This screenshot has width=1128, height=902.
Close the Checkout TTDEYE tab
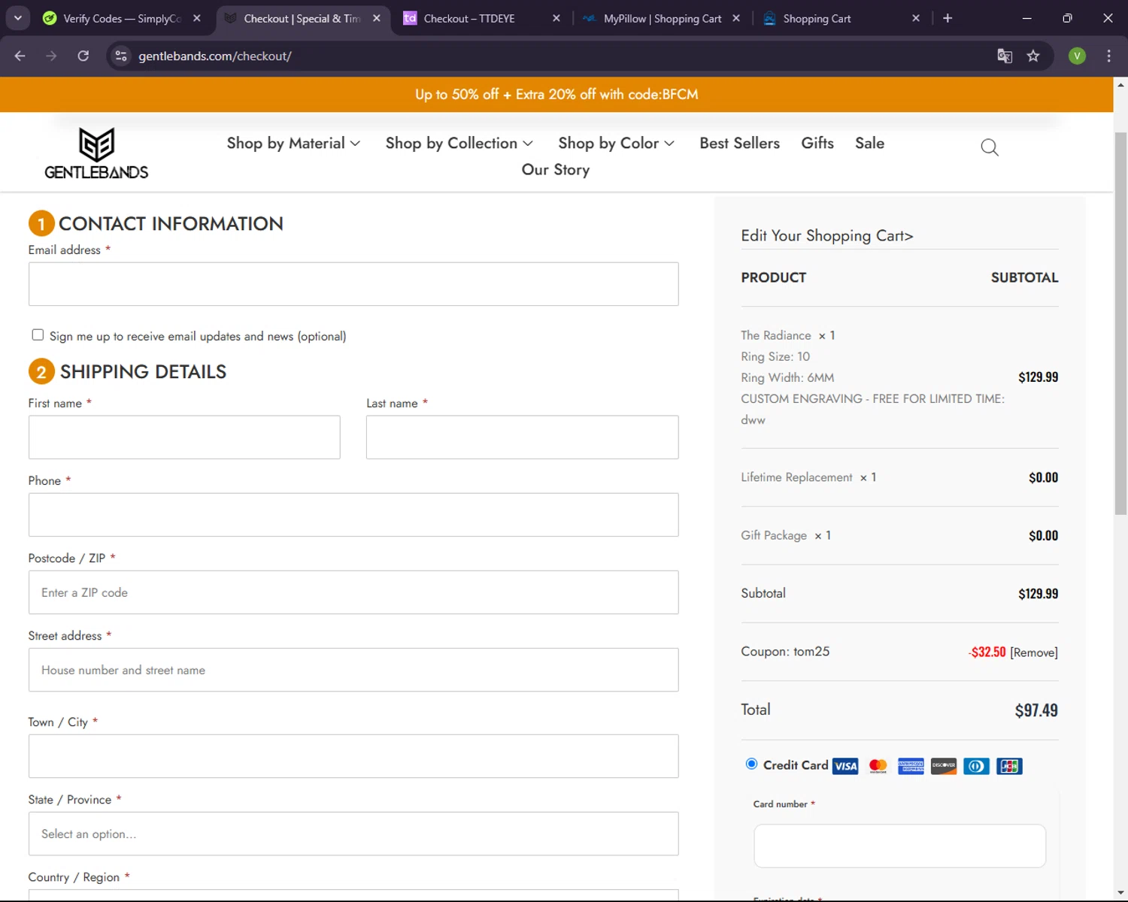point(556,18)
